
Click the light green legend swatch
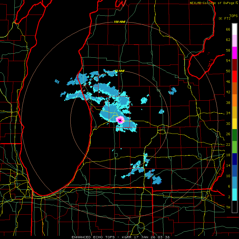coord(234,147)
